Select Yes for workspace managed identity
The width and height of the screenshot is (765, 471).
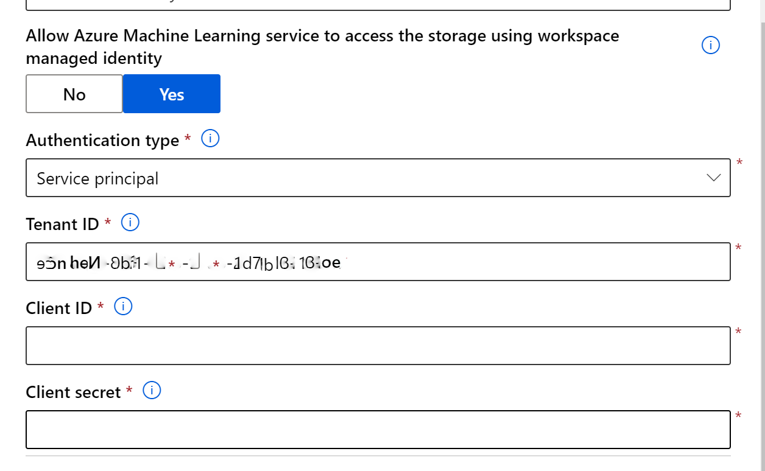click(172, 94)
